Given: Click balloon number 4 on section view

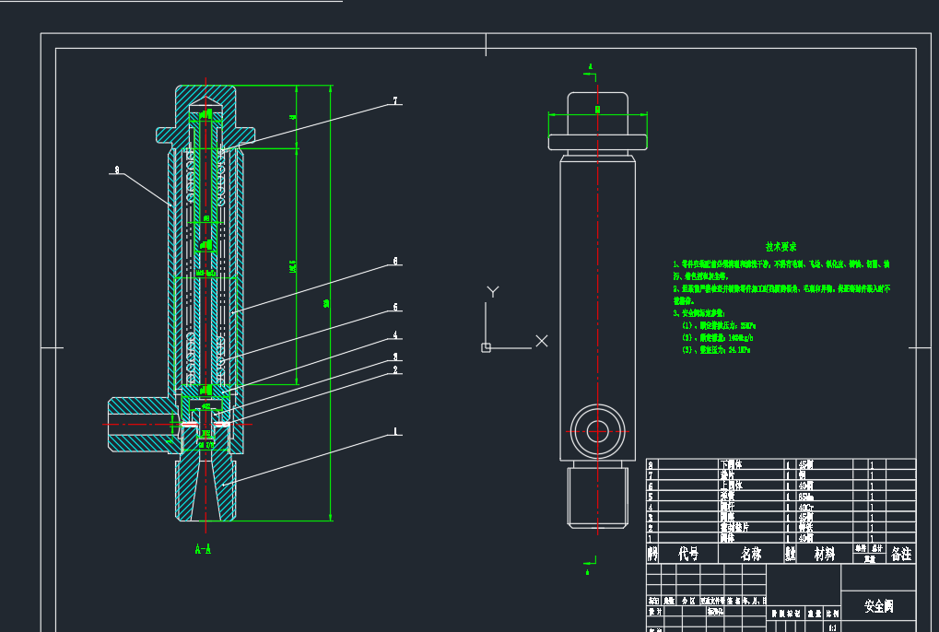Looking at the screenshot, I should [395, 335].
